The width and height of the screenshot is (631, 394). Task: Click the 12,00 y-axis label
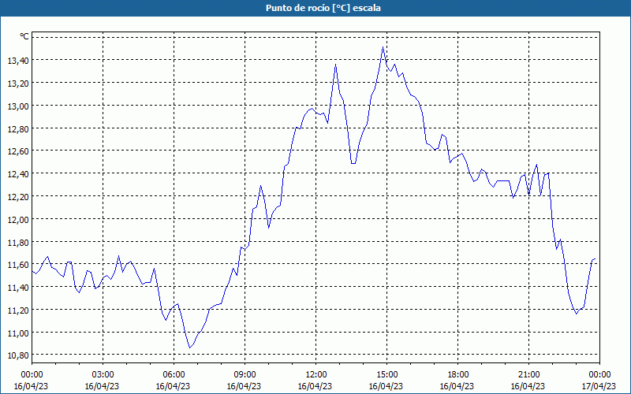(x=18, y=220)
